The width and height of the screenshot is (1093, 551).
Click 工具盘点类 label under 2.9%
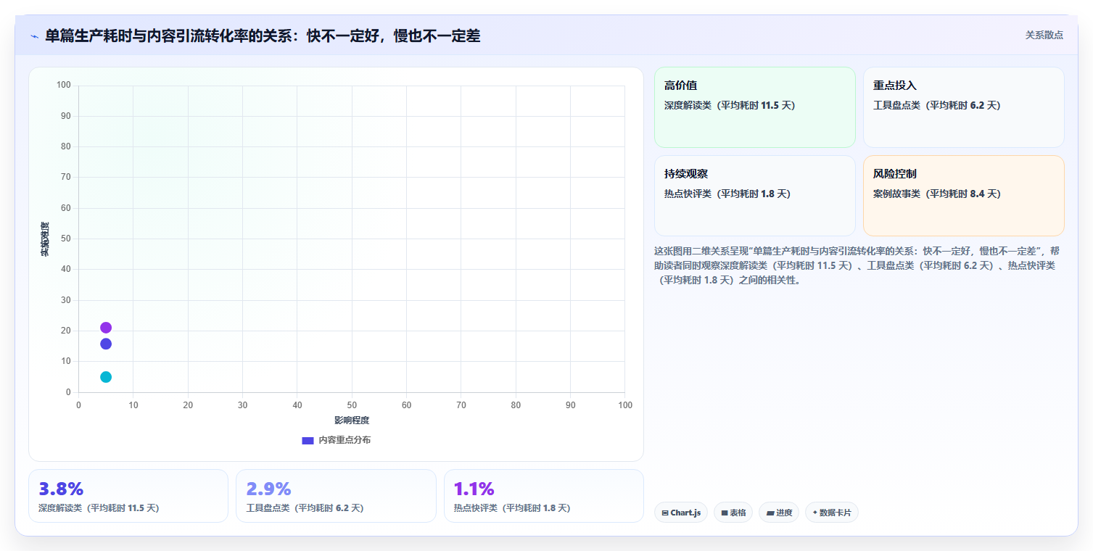pos(305,508)
